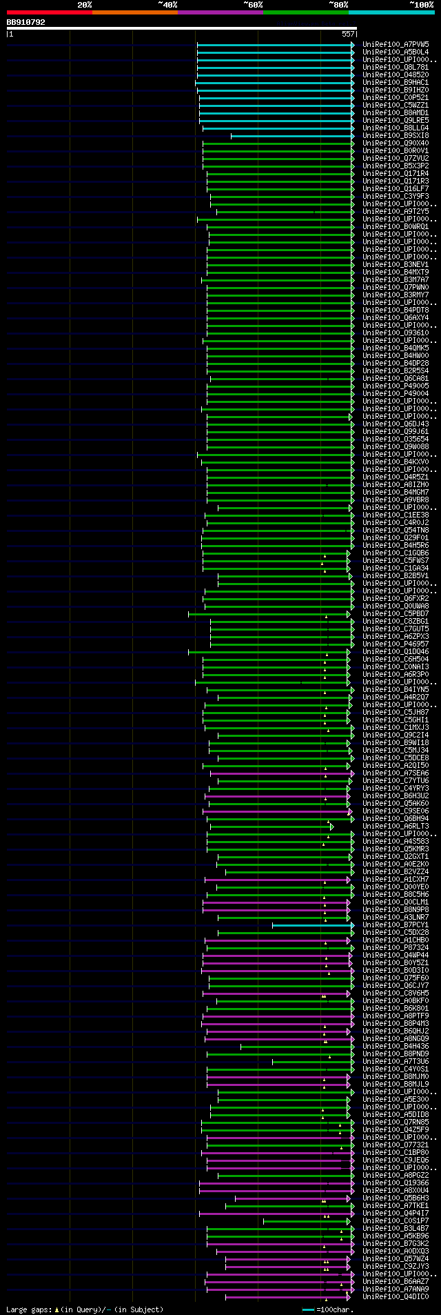441x1315 pixels.
Task: Select the UniRef100_B0WRQ1 label
Action: pyautogui.click(x=396, y=226)
